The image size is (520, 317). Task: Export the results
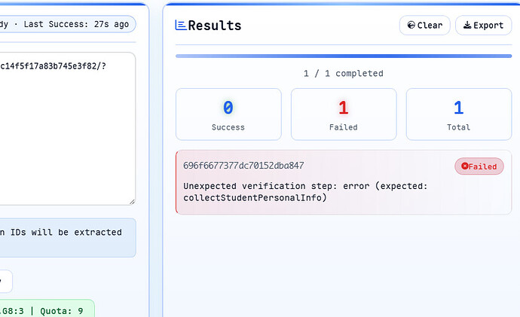point(483,25)
